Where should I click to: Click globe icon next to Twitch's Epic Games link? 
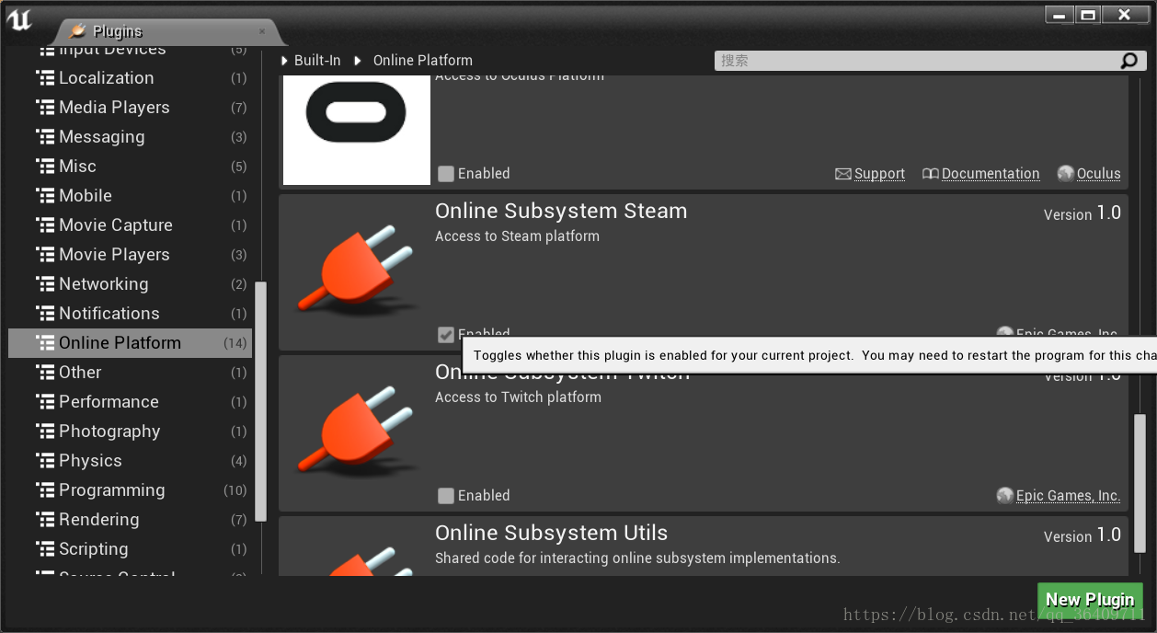coord(1005,495)
